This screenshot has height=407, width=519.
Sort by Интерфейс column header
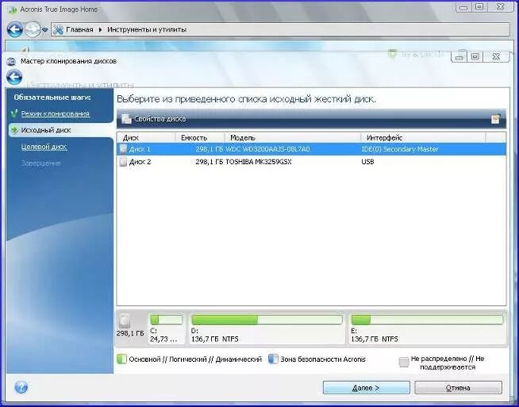click(423, 138)
